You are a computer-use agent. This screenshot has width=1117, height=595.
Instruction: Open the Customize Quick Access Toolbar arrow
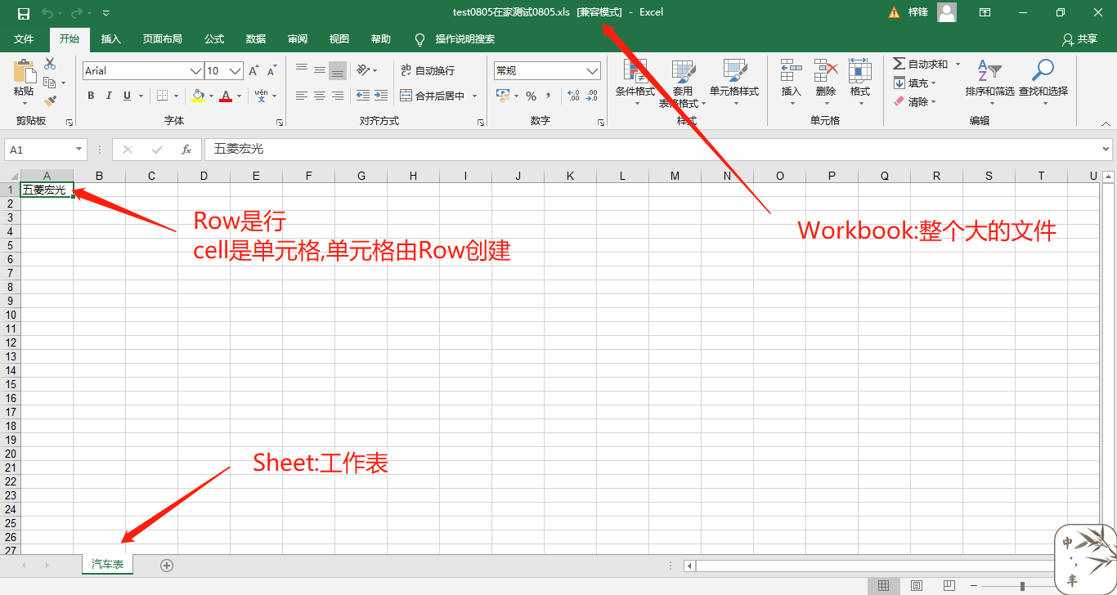[106, 13]
